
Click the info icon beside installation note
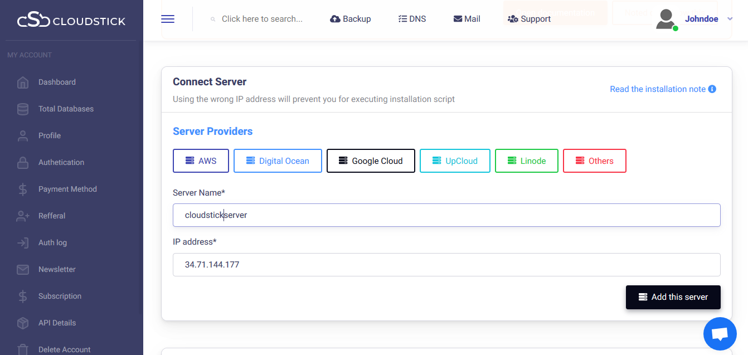tap(712, 89)
